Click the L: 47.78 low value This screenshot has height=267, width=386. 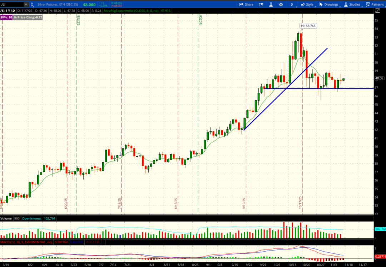69,11
